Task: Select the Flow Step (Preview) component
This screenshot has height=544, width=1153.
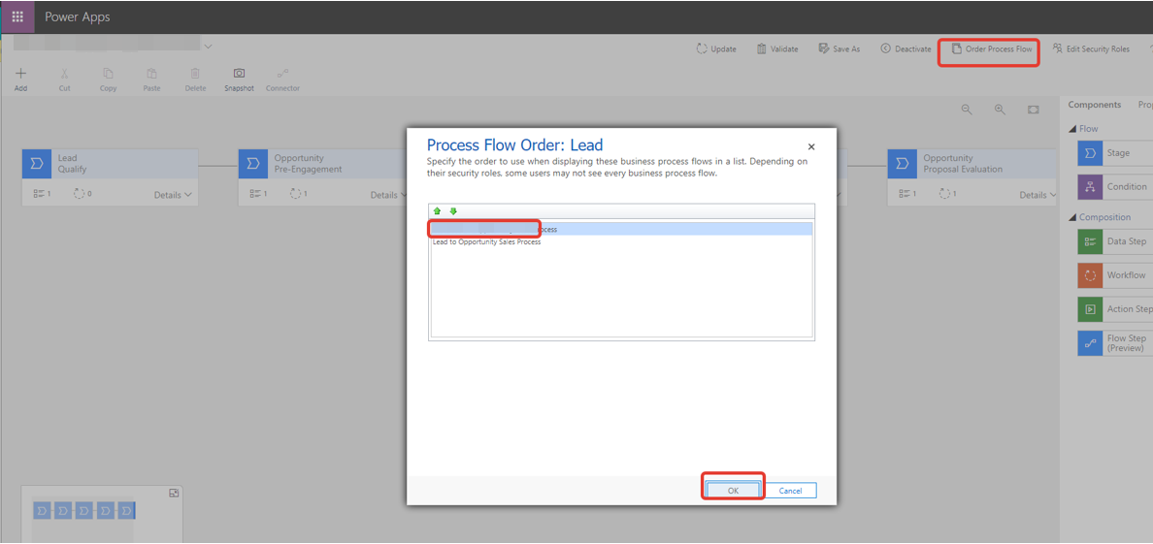Action: pos(1115,343)
